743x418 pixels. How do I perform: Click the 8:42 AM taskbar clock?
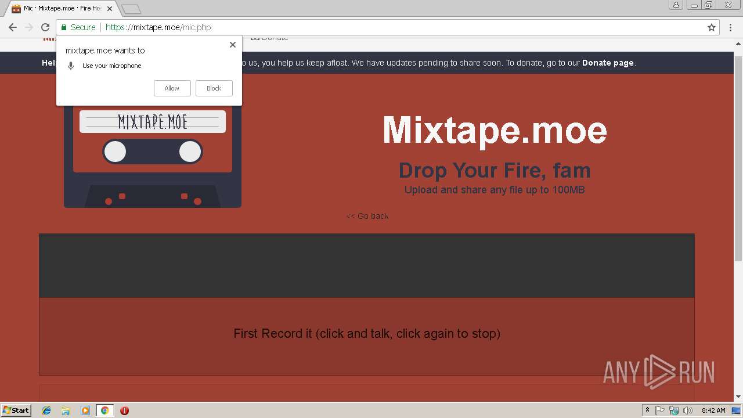click(713, 410)
